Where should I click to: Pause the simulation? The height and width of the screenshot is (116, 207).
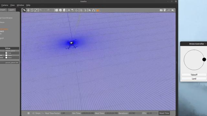pyautogui.click(x=28, y=113)
